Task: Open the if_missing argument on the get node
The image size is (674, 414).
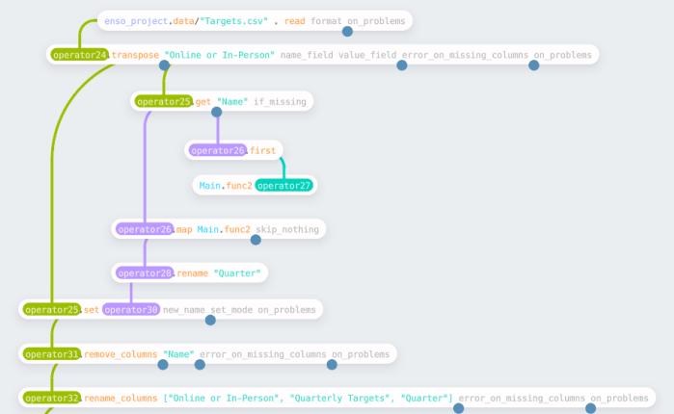Action: pos(280,101)
